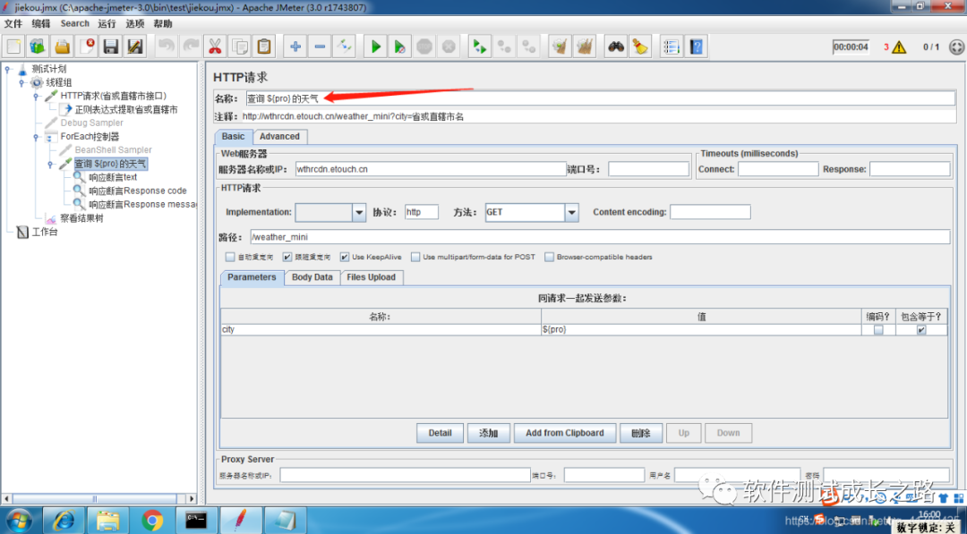Collapse the 测试计划 tree node
This screenshot has width=967, height=534.
click(8, 69)
